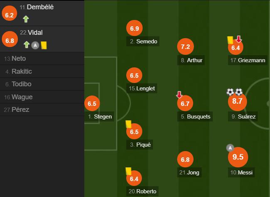
Task: Click Griezmann's red substituted-off arrow
Action: pyautogui.click(x=239, y=39)
